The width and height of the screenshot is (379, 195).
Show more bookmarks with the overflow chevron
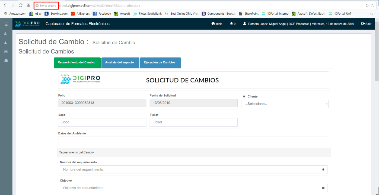point(371,14)
